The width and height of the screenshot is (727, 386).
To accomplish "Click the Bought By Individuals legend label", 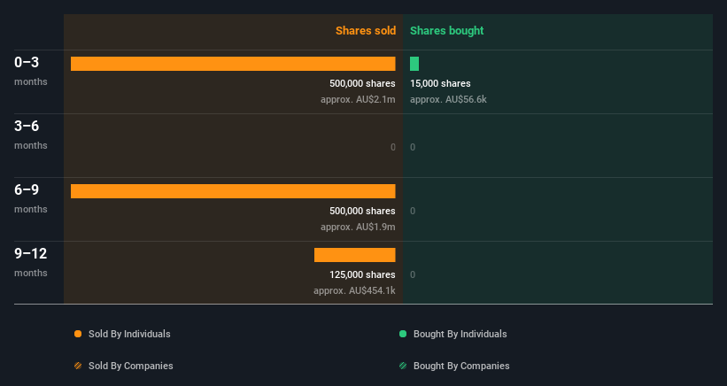I will pyautogui.click(x=460, y=334).
